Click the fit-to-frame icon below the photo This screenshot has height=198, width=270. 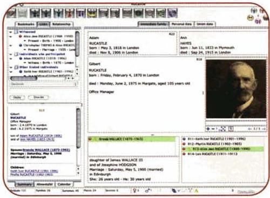point(223,129)
